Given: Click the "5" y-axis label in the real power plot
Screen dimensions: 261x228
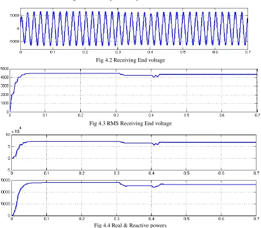Looking at the screenshot, I should coord(9,146).
